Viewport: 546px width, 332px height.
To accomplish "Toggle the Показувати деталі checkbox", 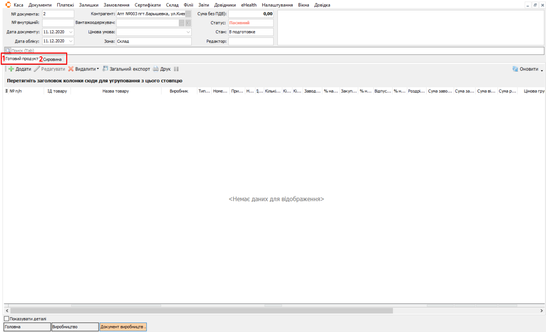I will 7,319.
